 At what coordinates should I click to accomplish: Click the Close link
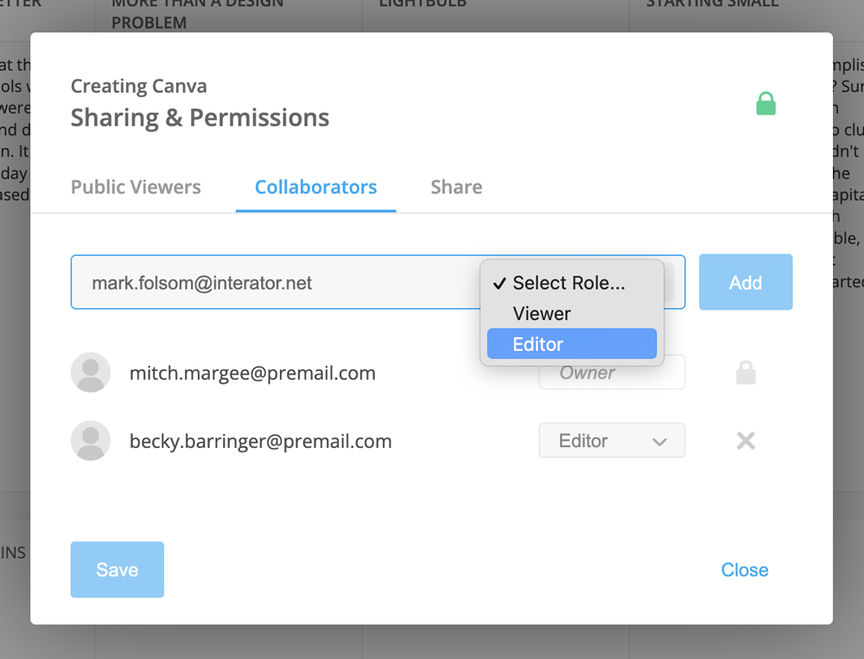pyautogui.click(x=745, y=570)
